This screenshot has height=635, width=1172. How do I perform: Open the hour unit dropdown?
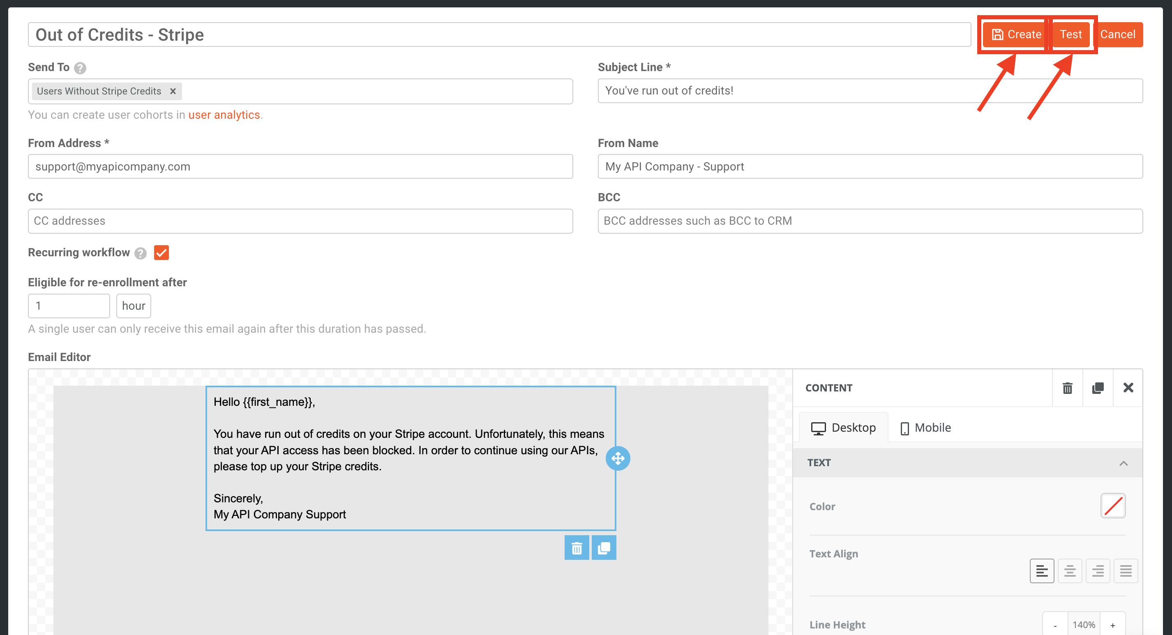click(133, 306)
